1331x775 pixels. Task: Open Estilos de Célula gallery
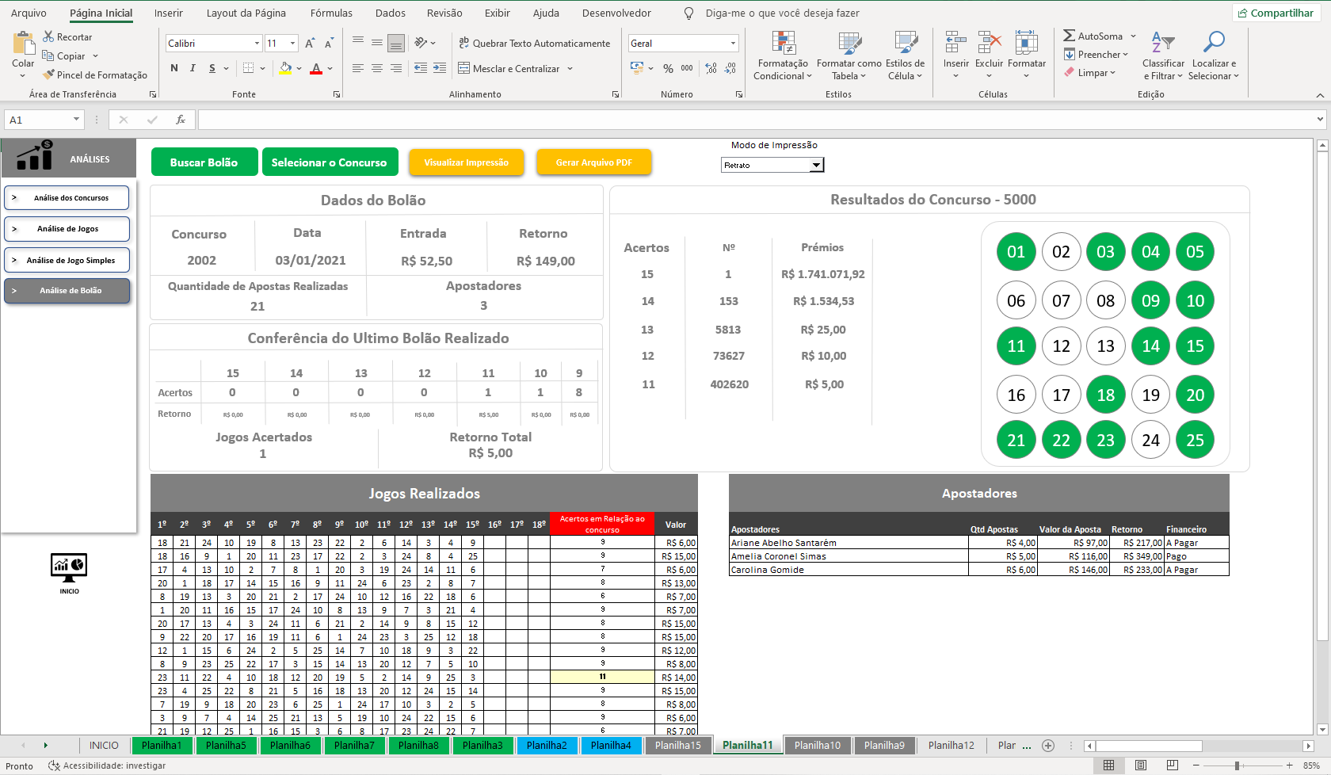point(905,55)
